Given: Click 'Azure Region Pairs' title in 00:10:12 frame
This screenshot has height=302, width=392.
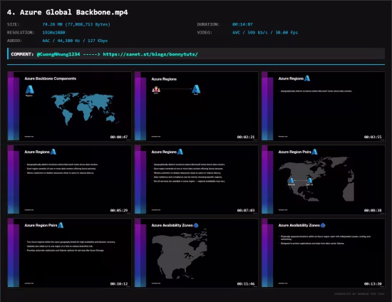Looking at the screenshot, I should coord(41,225).
